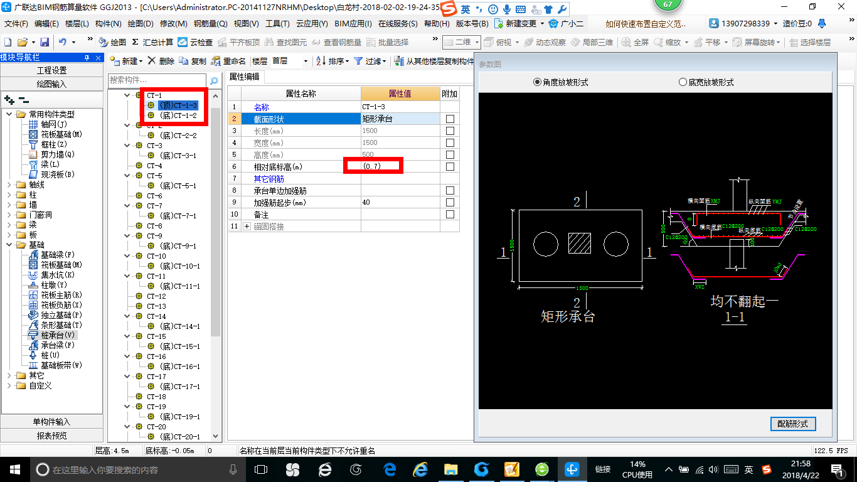Tick 附加 checkbox for 承台单边加强筋 row

pos(450,191)
